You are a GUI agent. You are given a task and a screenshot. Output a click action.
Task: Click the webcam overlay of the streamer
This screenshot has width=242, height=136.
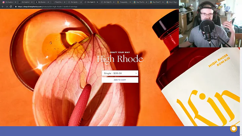coord(210,24)
